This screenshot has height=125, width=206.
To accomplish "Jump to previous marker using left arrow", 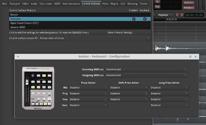I will [x=177, y=15].
